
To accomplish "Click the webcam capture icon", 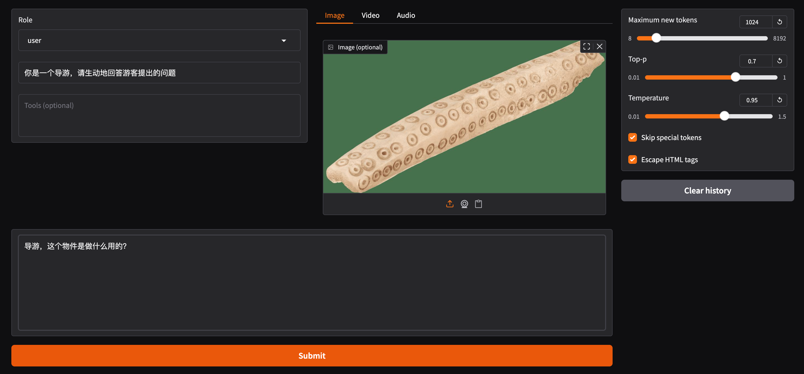I will pyautogui.click(x=464, y=204).
